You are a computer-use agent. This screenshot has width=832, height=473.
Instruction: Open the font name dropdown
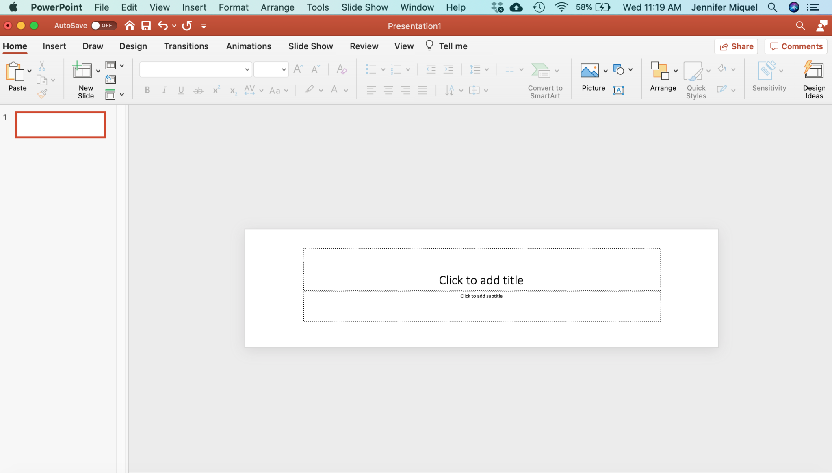pyautogui.click(x=247, y=69)
